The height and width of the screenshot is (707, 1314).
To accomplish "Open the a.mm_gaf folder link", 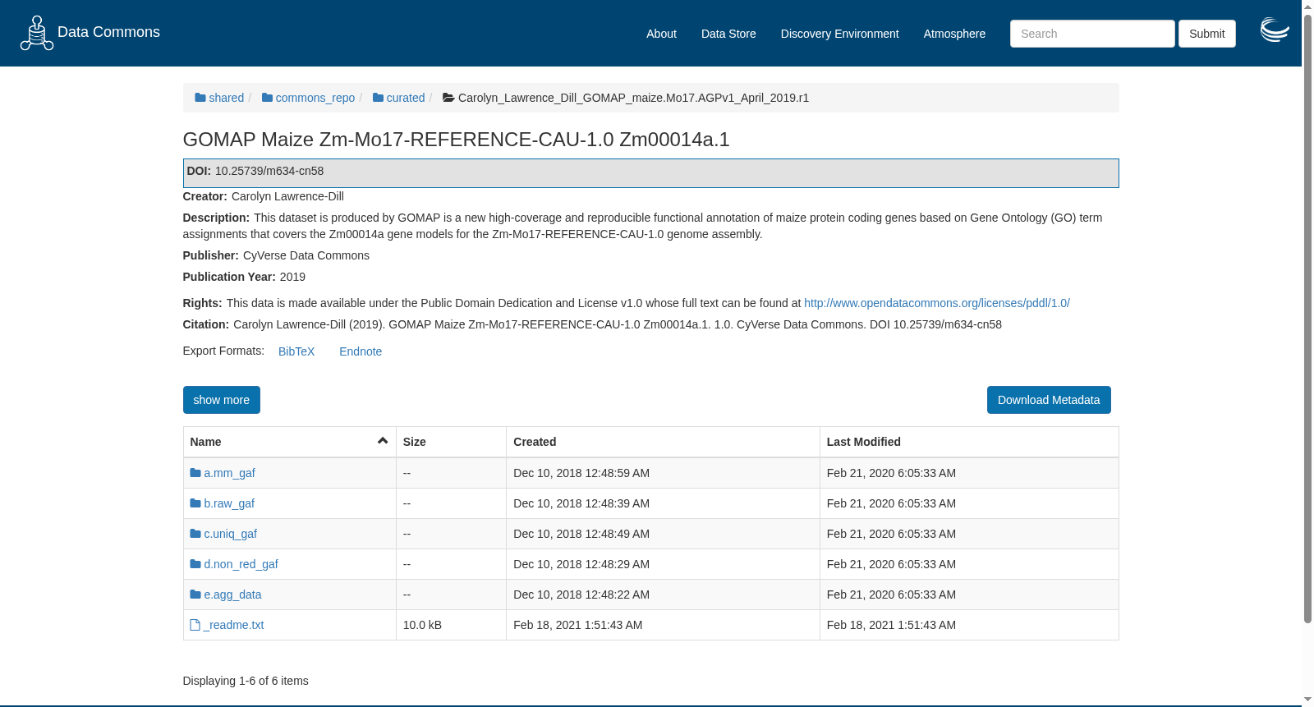I will tap(229, 473).
